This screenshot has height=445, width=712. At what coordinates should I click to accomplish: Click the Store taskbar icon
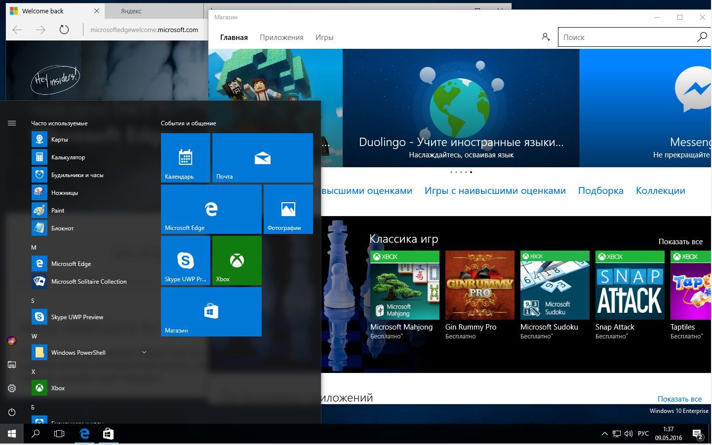tap(108, 434)
